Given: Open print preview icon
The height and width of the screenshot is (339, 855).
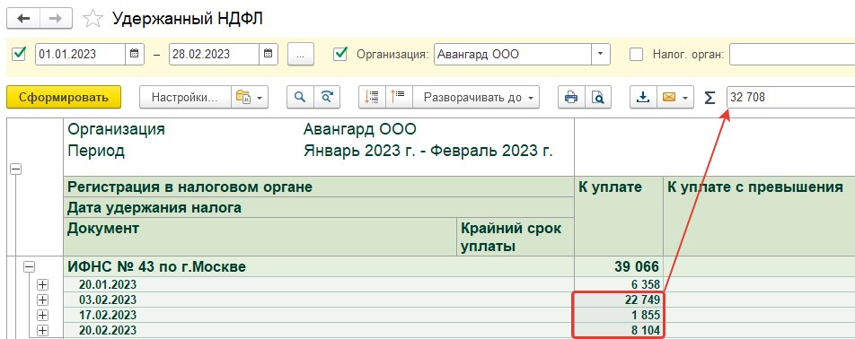Looking at the screenshot, I should 598,97.
